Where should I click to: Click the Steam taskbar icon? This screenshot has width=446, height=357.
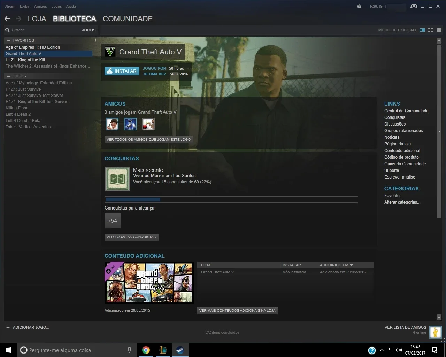180,350
